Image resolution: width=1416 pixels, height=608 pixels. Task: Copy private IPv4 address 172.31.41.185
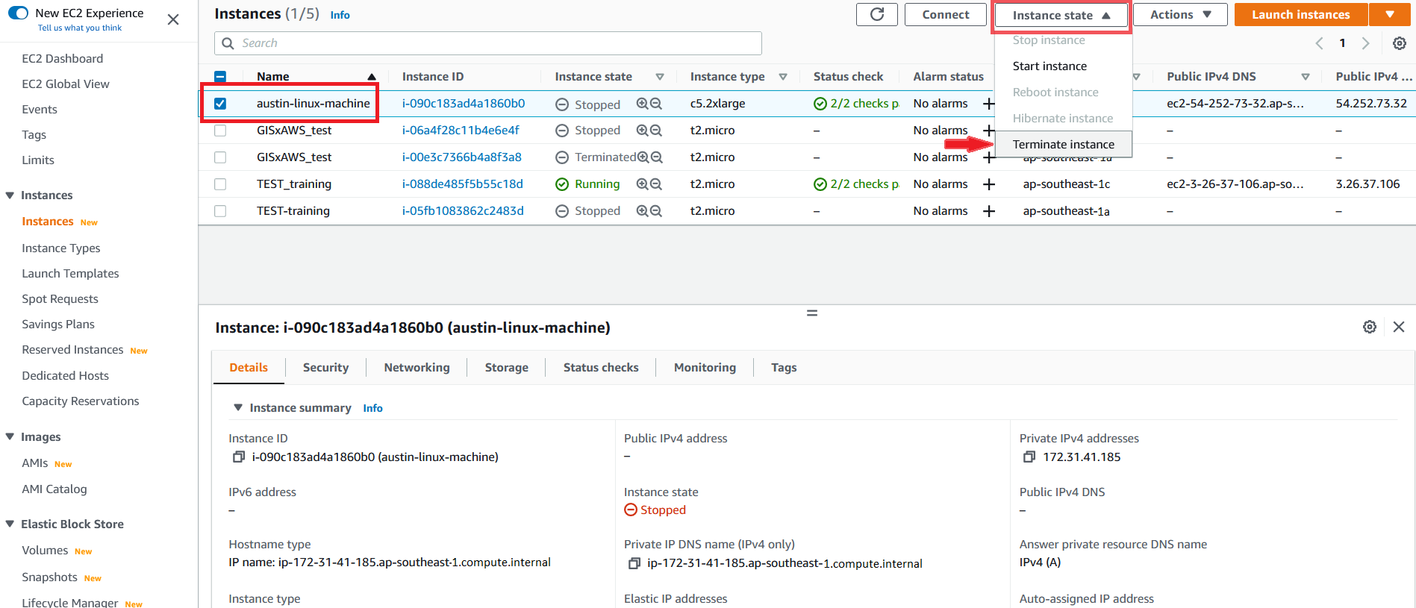pyautogui.click(x=1029, y=457)
